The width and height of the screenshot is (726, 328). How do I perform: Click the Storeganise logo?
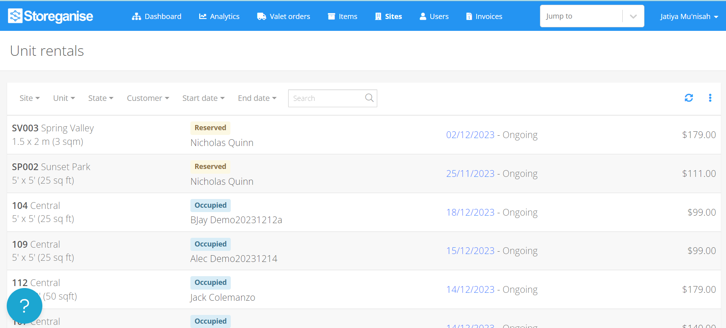tap(51, 16)
